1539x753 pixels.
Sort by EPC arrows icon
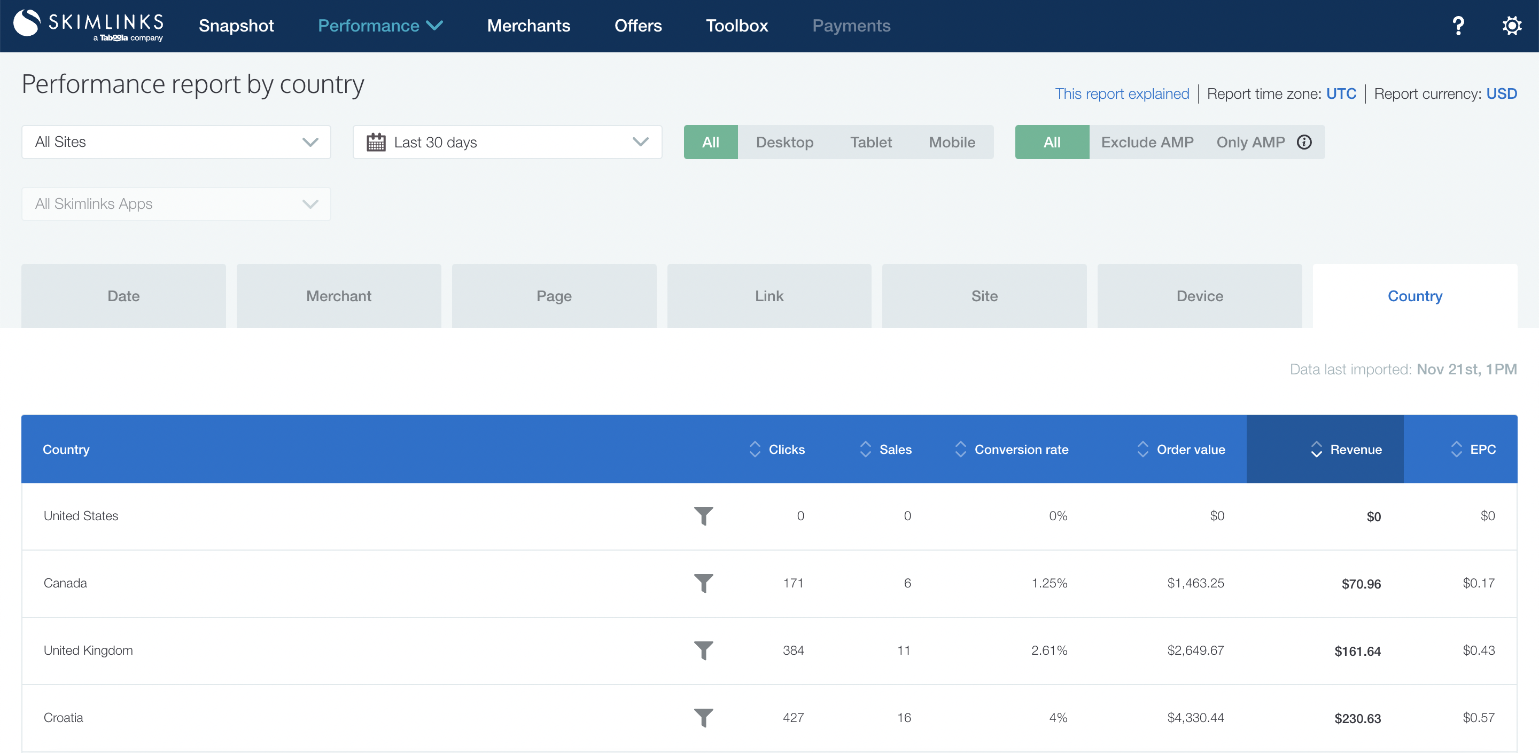1456,450
